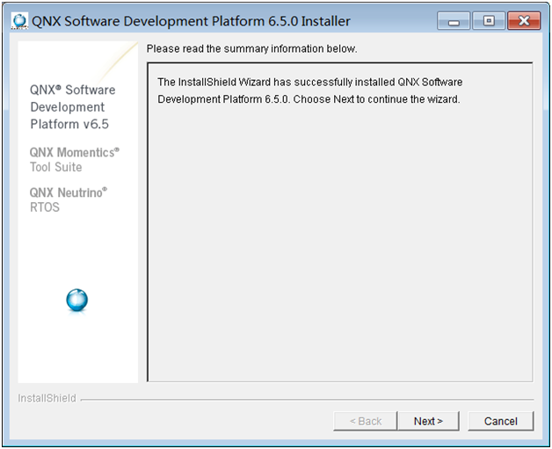Minimize the installer window

click(454, 21)
